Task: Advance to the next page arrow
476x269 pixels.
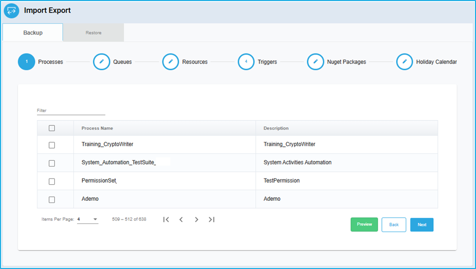Action: pos(196,219)
